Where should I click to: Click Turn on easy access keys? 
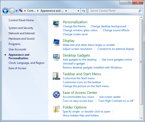(78, 101)
